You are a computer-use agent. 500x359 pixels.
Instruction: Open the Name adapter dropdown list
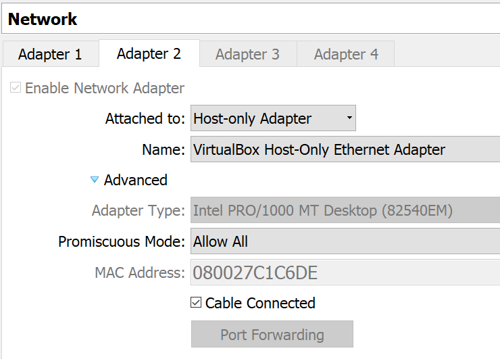tap(345, 149)
